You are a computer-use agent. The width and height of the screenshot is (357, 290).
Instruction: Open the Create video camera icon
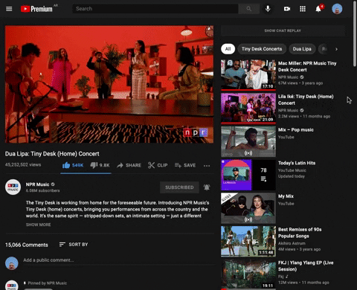tap(287, 9)
